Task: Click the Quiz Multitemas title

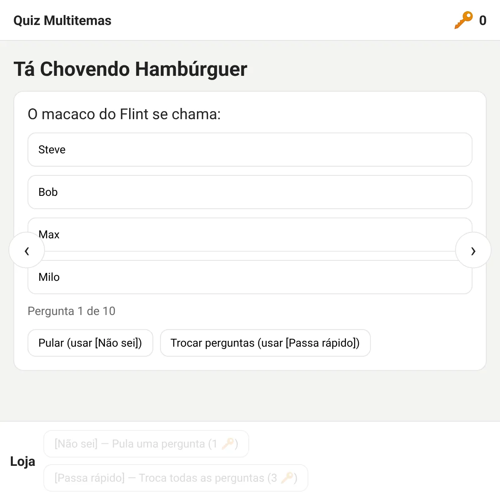Action: point(62,20)
